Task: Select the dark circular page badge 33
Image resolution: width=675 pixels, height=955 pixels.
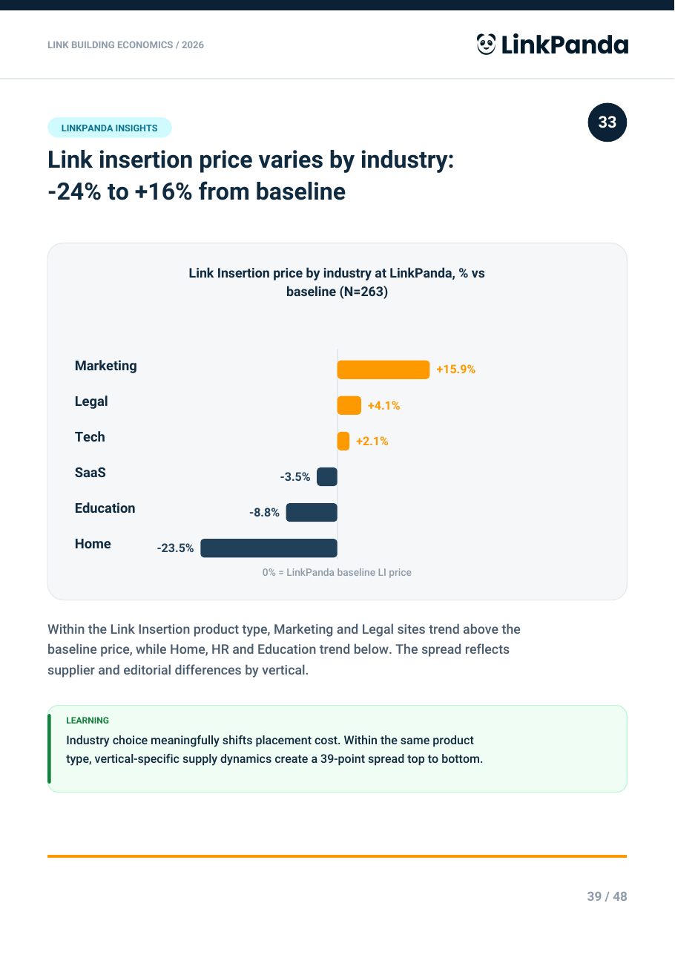Action: pyautogui.click(x=607, y=122)
